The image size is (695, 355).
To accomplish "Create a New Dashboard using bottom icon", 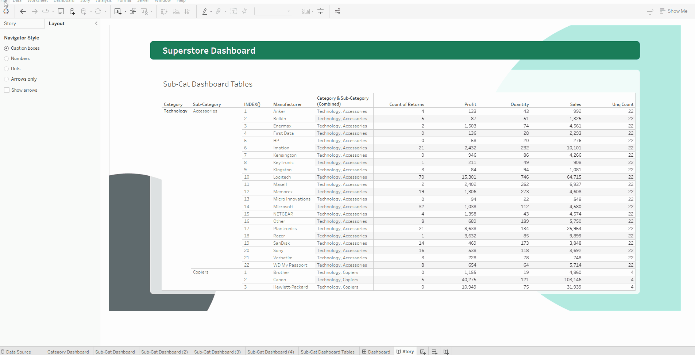I will click(x=434, y=351).
